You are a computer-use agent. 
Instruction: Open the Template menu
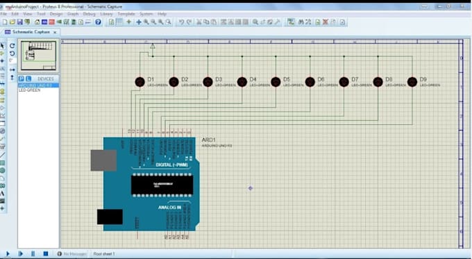coord(126,14)
